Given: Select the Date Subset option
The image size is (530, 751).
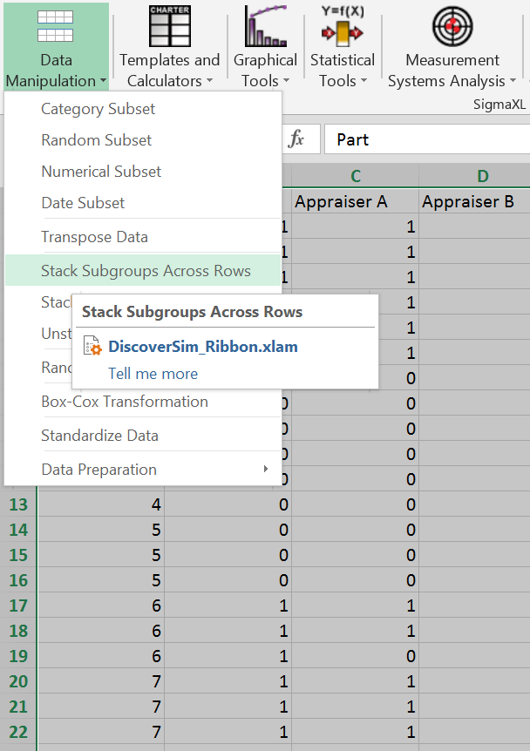Looking at the screenshot, I should click(83, 203).
